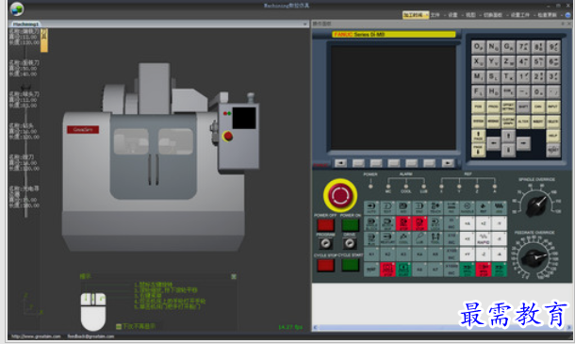The image size is (575, 344).
Task: Click the -Z axis jog key
Action: (484, 254)
